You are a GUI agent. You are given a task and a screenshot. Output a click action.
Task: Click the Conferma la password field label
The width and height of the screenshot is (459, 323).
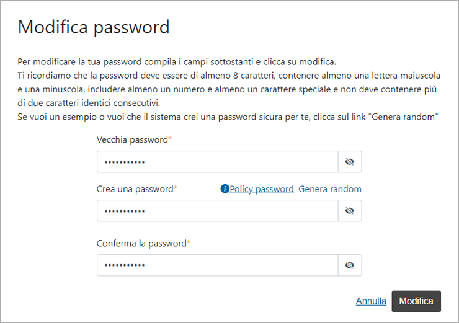pyautogui.click(x=141, y=244)
